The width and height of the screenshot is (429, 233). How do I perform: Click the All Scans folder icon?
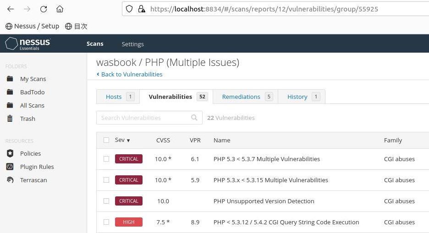point(10,105)
